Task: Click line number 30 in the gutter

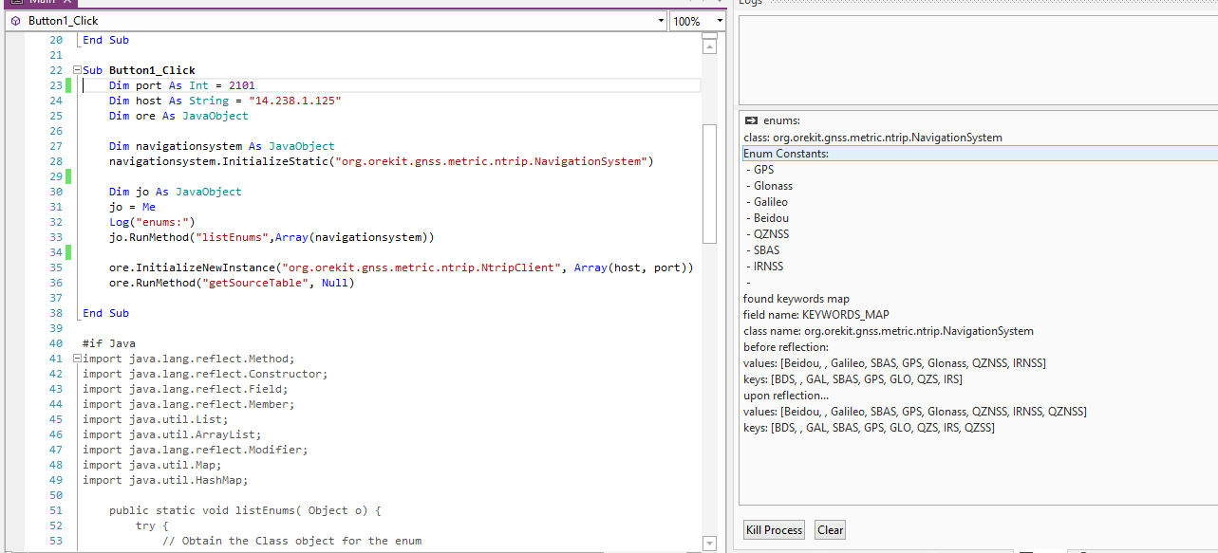Action: [55, 192]
